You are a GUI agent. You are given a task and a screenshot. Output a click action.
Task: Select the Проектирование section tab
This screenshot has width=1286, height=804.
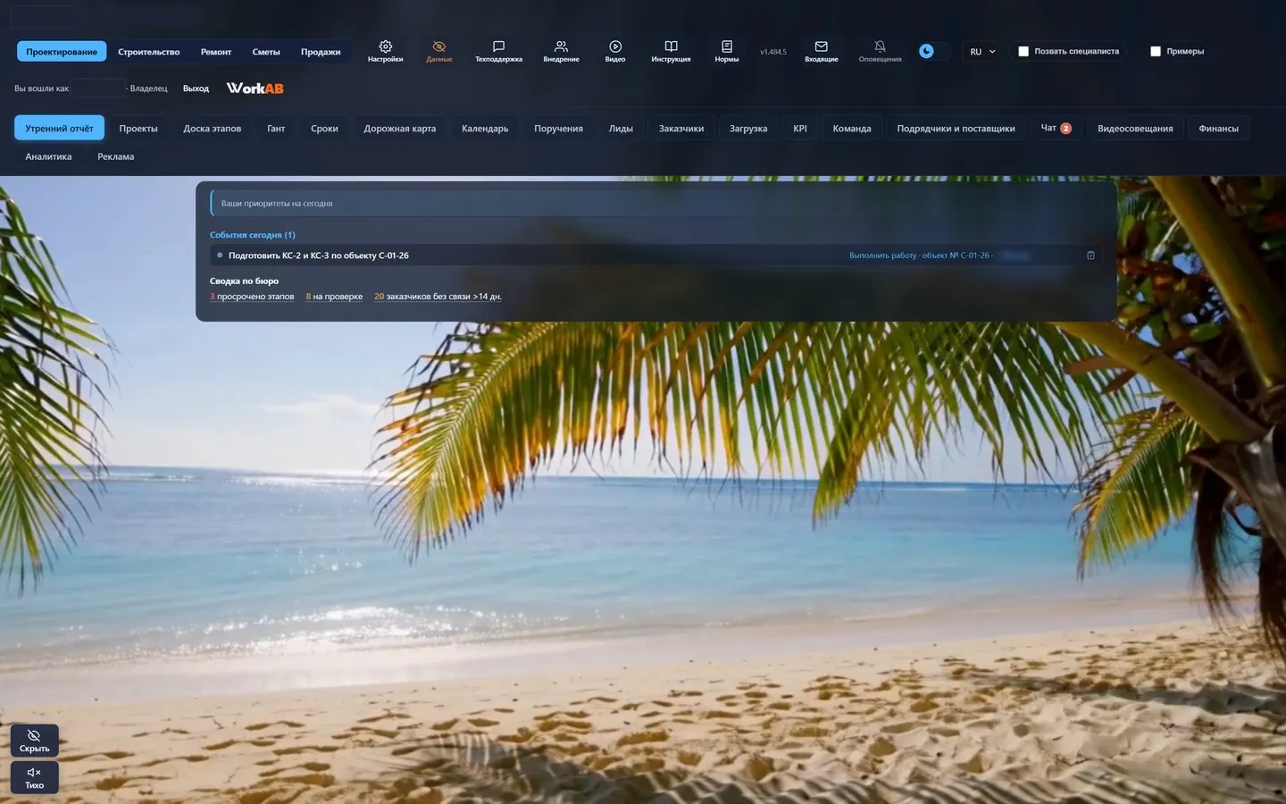click(x=62, y=52)
